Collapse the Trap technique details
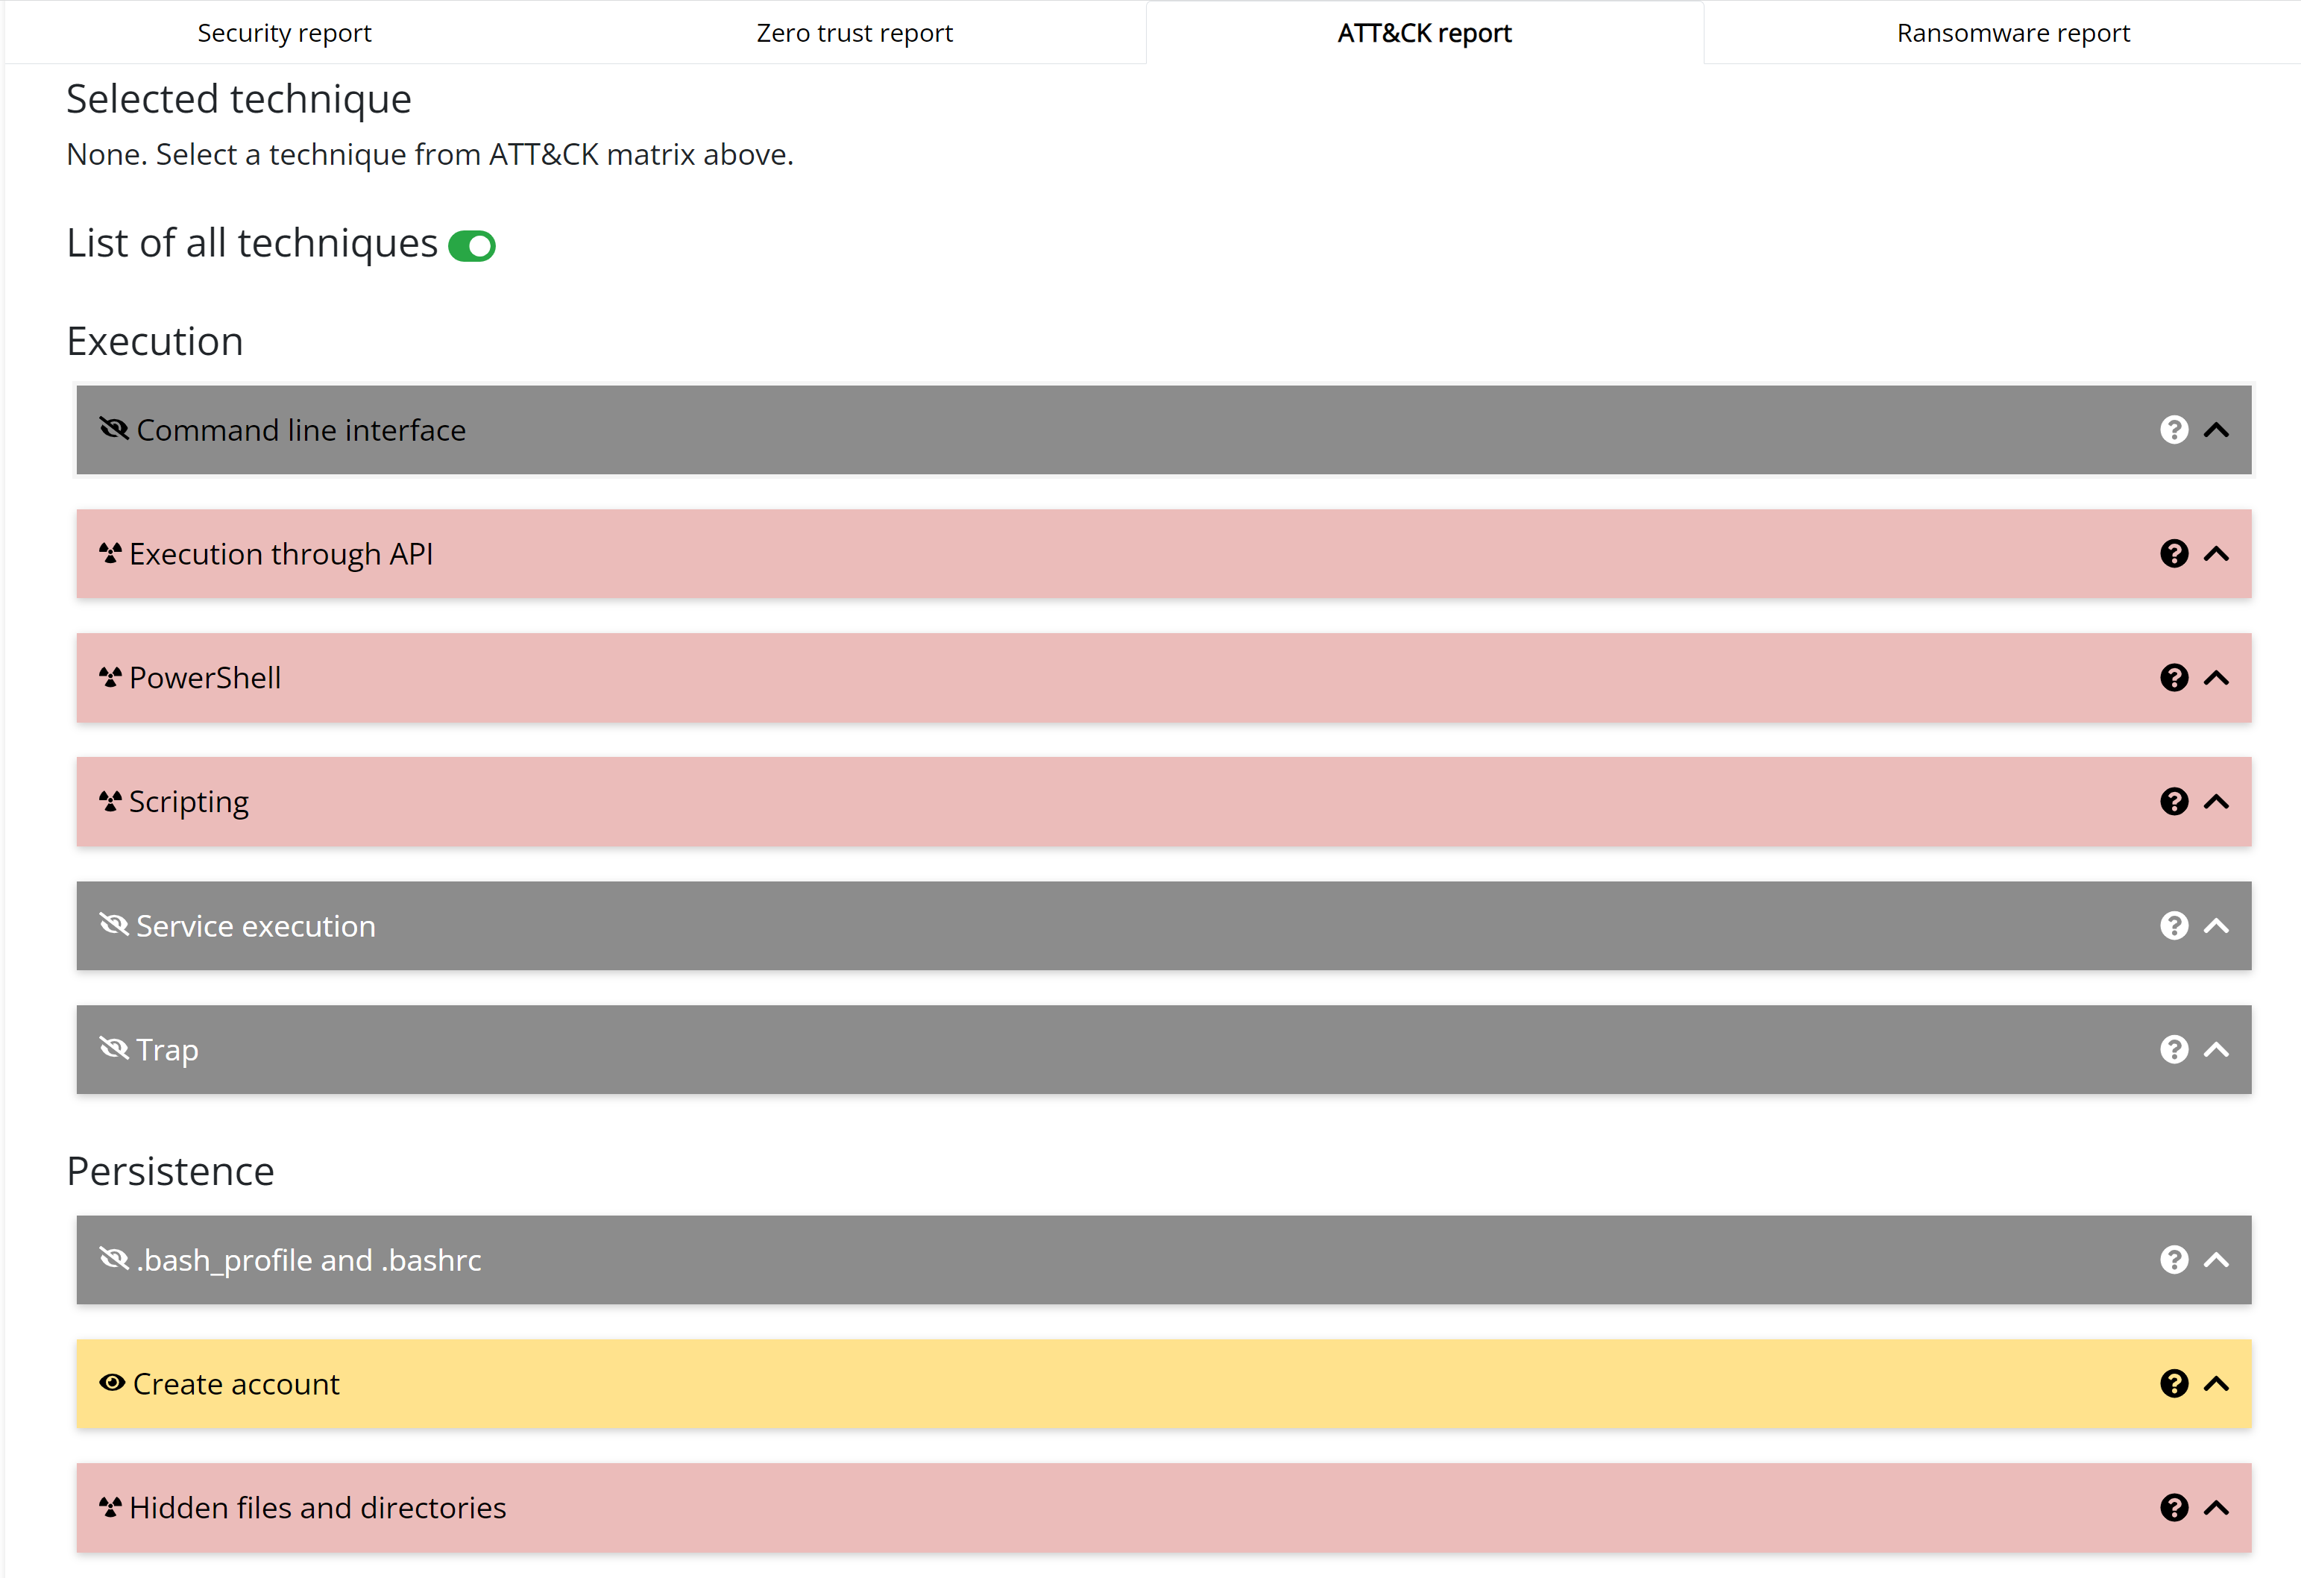The width and height of the screenshot is (2301, 1578). click(2217, 1049)
